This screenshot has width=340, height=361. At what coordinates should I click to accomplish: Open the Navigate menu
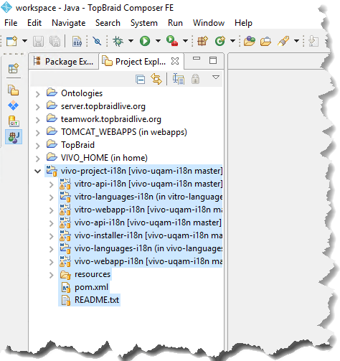click(69, 23)
